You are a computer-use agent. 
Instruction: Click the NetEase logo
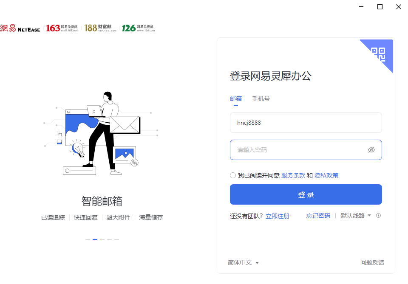pos(20,28)
